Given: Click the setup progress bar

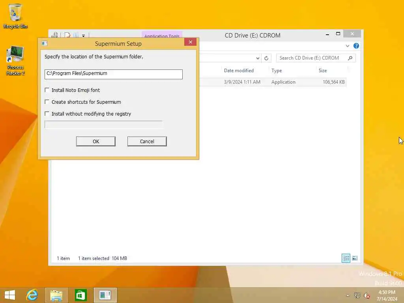Looking at the screenshot, I should (104, 124).
